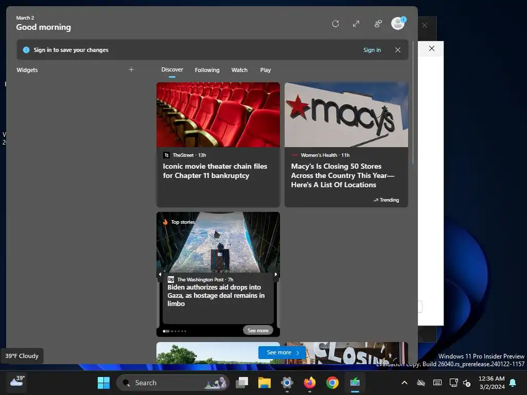Read 'Iconic movie theater chain files' headline

(x=215, y=171)
